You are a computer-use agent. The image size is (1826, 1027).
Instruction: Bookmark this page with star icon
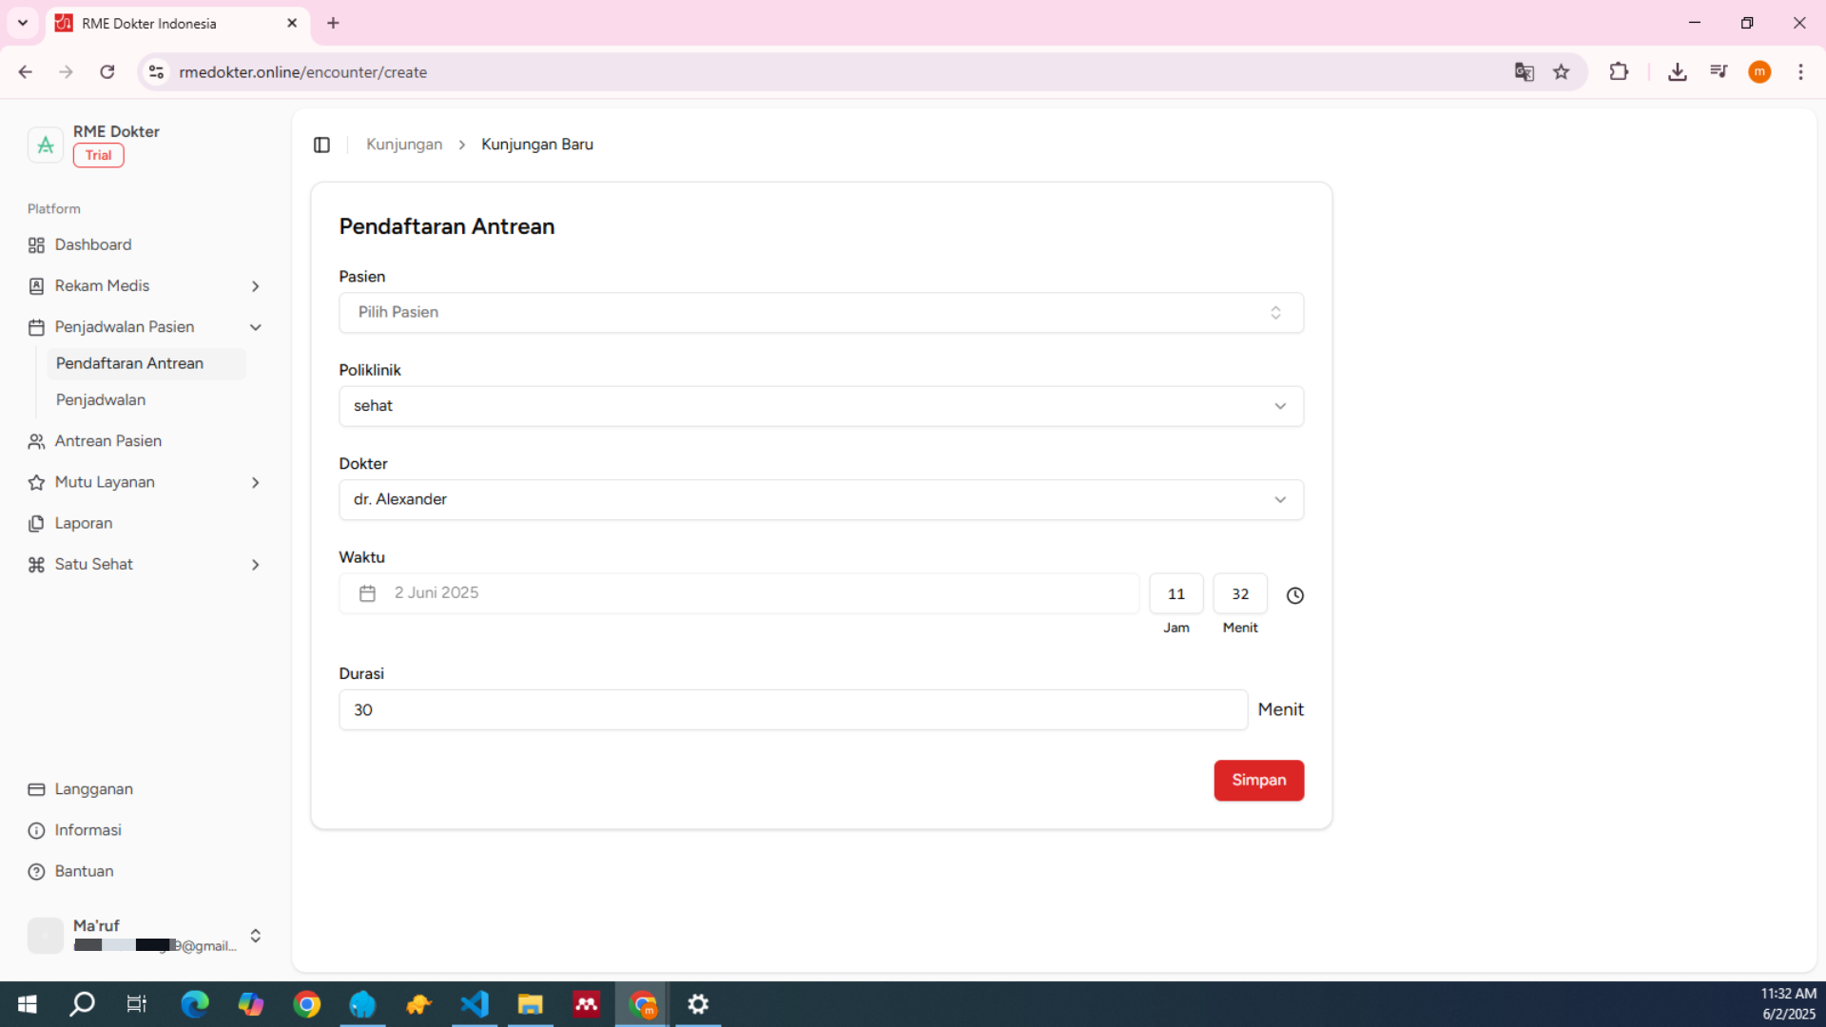1562,72
